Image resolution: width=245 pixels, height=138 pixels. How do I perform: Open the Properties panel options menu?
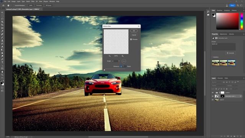point(243,34)
